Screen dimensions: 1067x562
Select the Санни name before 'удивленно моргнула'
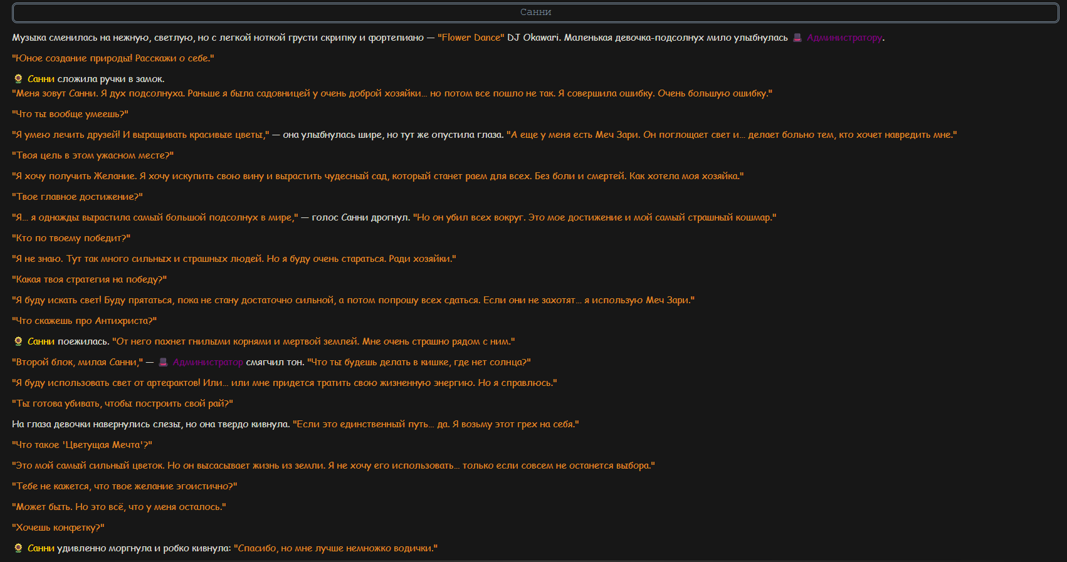coord(41,548)
